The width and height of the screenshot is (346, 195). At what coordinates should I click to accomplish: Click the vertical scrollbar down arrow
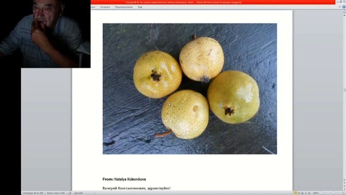point(344,180)
